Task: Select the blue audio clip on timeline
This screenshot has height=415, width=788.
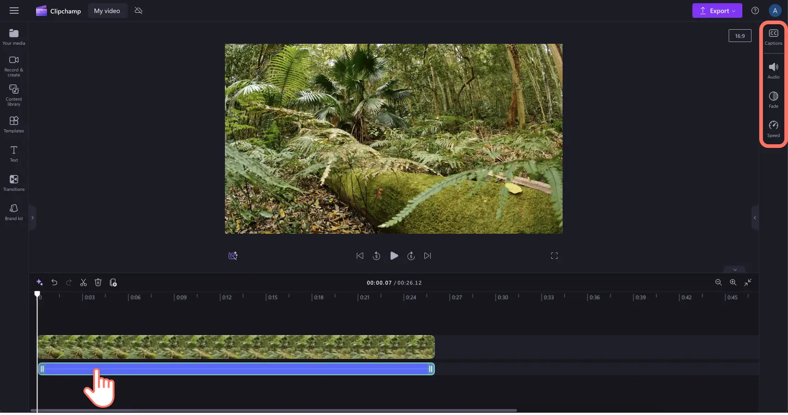Action: [236, 369]
